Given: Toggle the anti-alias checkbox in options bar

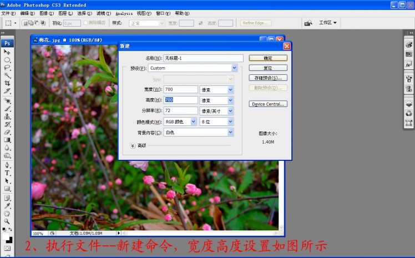Looking at the screenshot, I should (x=86, y=23).
